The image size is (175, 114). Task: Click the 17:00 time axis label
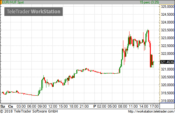coord(154,106)
